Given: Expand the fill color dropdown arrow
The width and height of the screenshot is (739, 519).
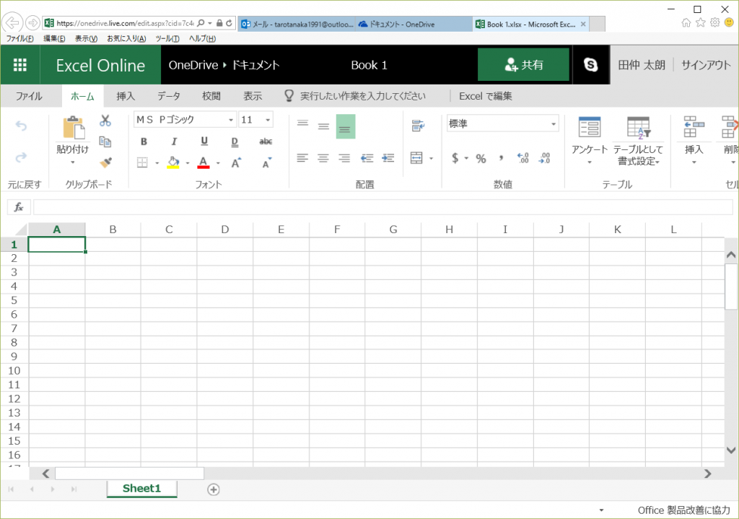Looking at the screenshot, I should [x=188, y=163].
